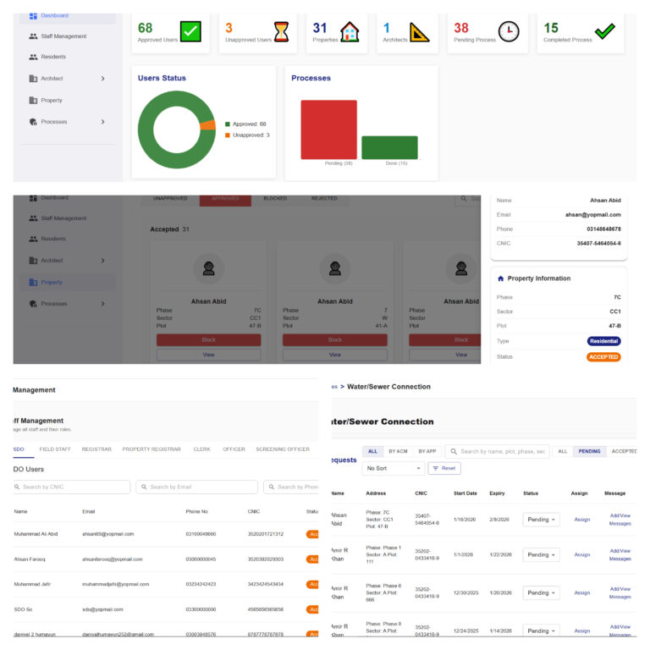Toggle the BY ACM request filter
Screen dimensions: 650x650
tap(397, 451)
